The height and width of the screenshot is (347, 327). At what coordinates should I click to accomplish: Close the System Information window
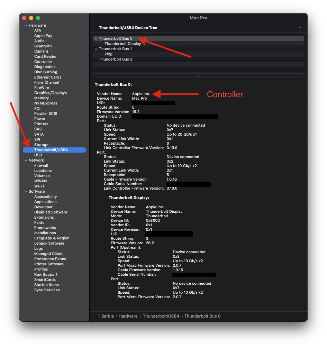point(24,18)
